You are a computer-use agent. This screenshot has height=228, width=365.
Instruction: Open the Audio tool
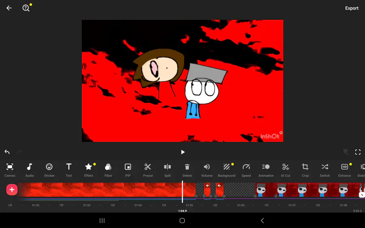[30, 170]
